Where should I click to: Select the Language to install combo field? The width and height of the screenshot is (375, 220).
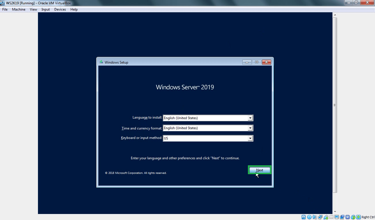tap(208, 118)
